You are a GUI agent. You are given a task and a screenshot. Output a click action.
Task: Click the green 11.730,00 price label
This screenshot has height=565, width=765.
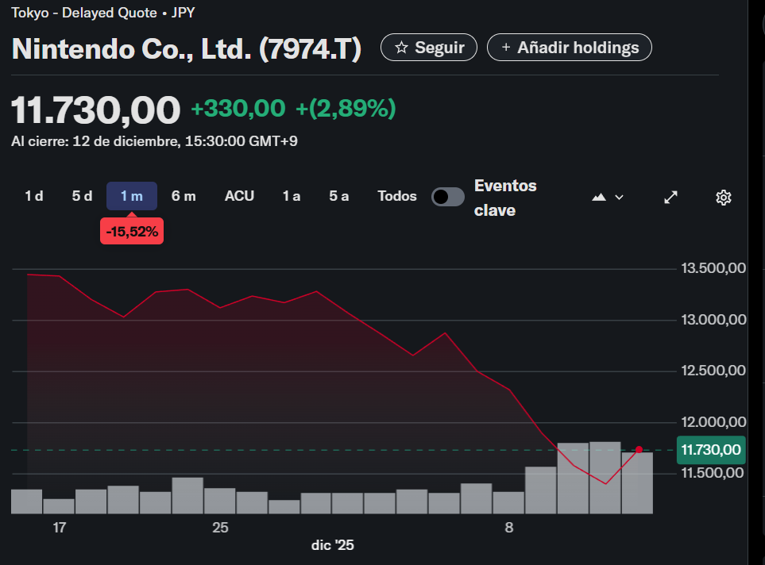[711, 449]
